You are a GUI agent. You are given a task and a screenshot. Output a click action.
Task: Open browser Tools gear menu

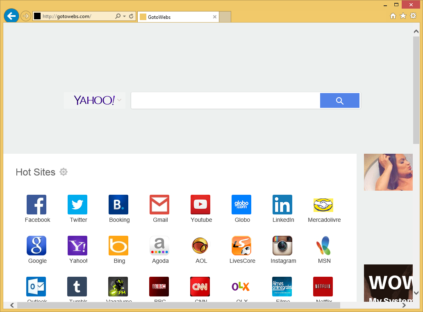click(413, 16)
